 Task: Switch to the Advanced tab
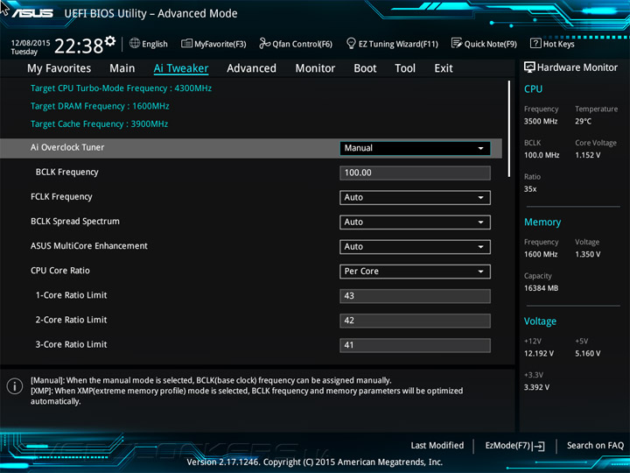point(251,68)
